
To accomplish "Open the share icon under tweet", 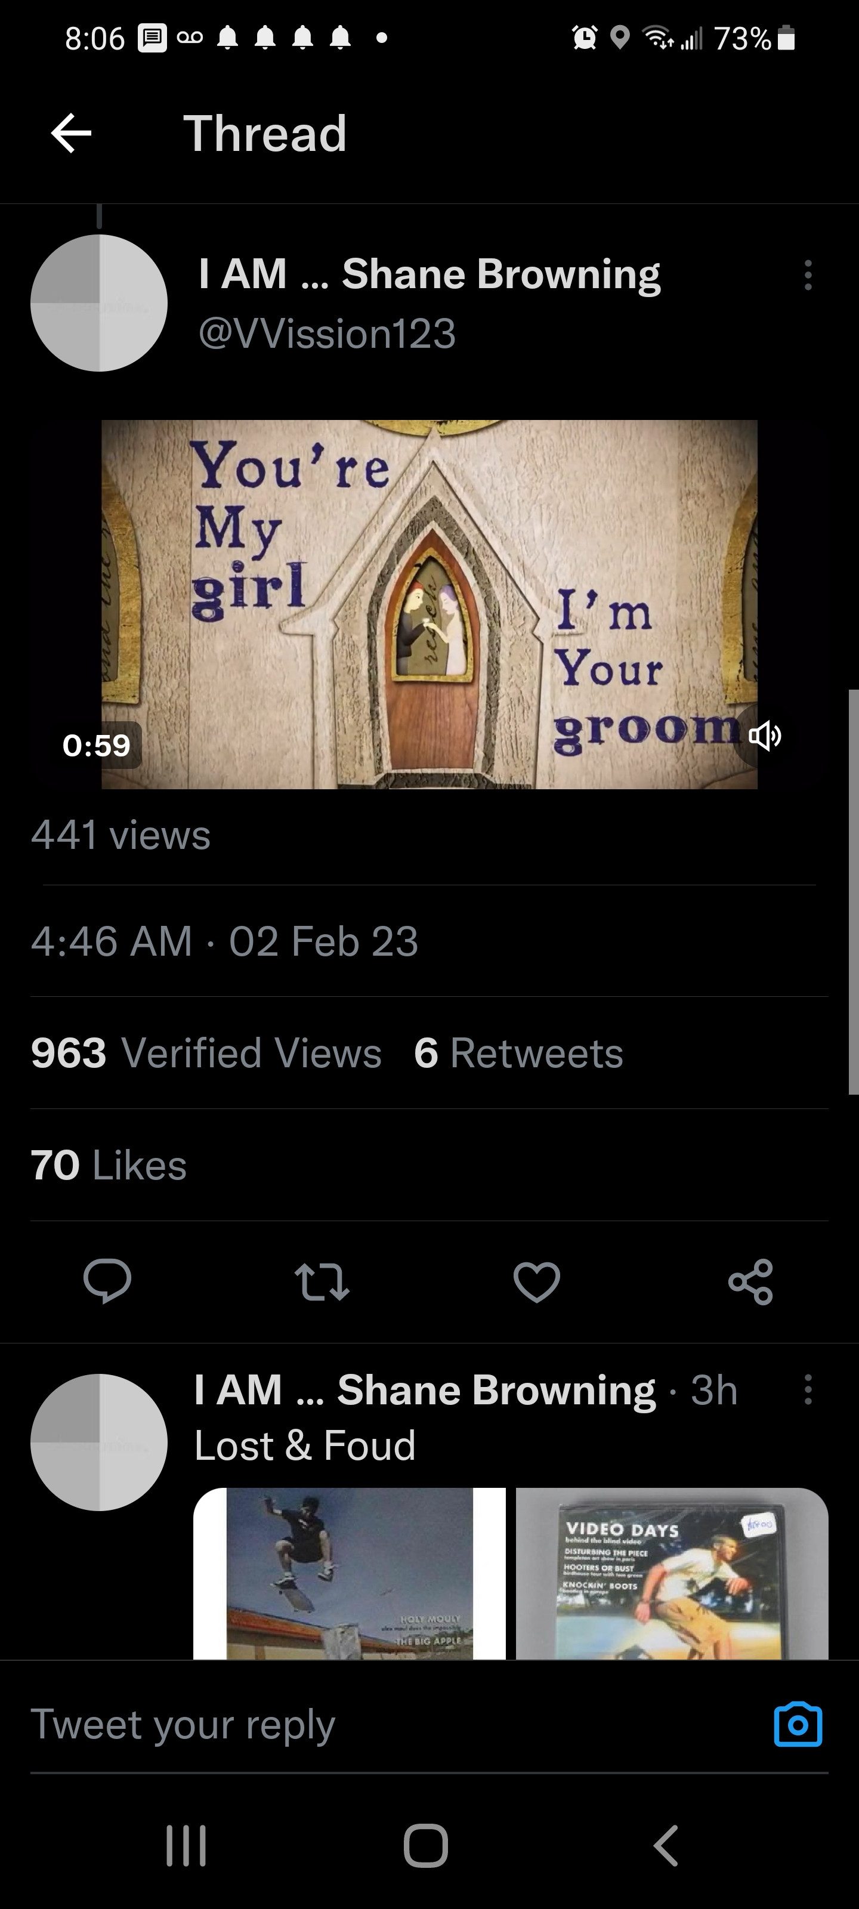I will coord(751,1281).
